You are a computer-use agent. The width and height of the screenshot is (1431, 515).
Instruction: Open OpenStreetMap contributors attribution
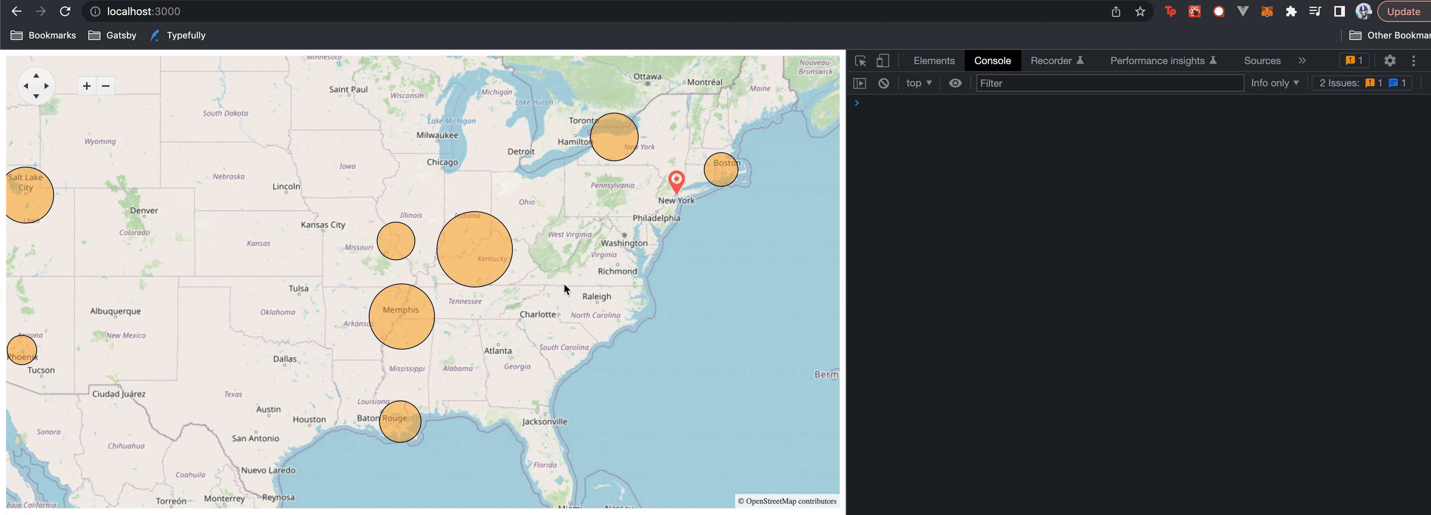click(x=787, y=501)
